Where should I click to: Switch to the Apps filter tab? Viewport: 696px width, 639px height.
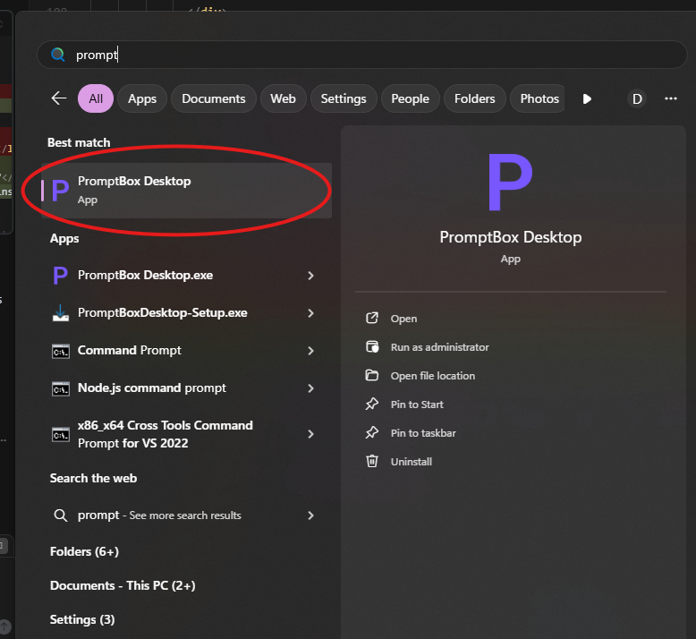[x=142, y=98]
